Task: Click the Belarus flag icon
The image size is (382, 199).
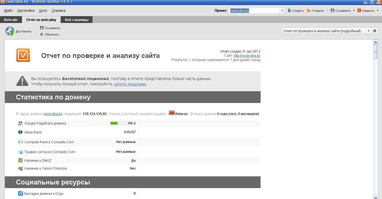Action: [171, 113]
